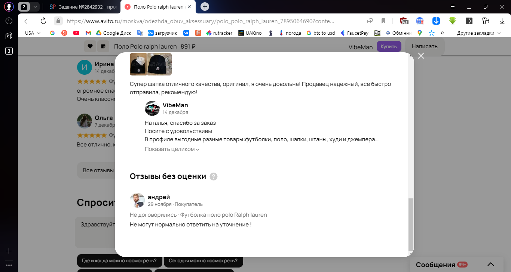Viewport: 511px width, 272px height.
Task: Show hidden bookmarks with double chevron
Action: coord(443,33)
